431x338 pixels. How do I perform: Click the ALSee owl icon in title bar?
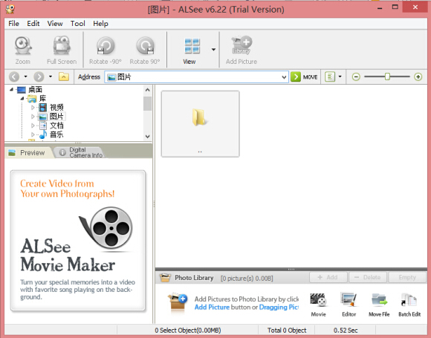[10, 9]
